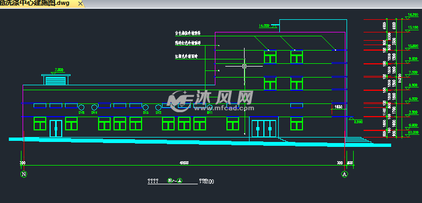Select the DY4 opening label

click(x=94, y=113)
